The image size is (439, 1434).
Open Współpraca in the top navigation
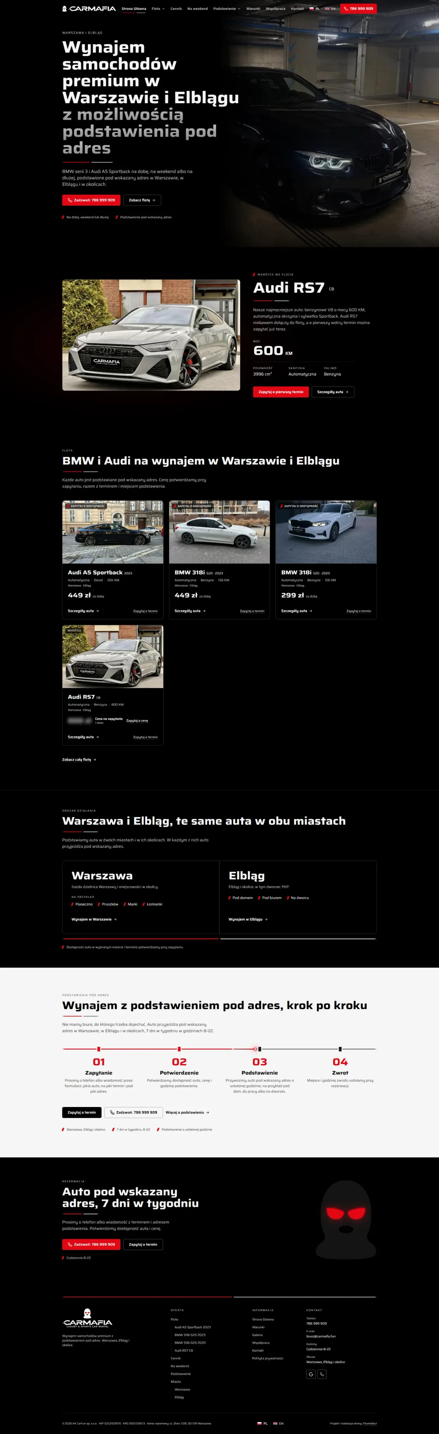click(x=275, y=8)
